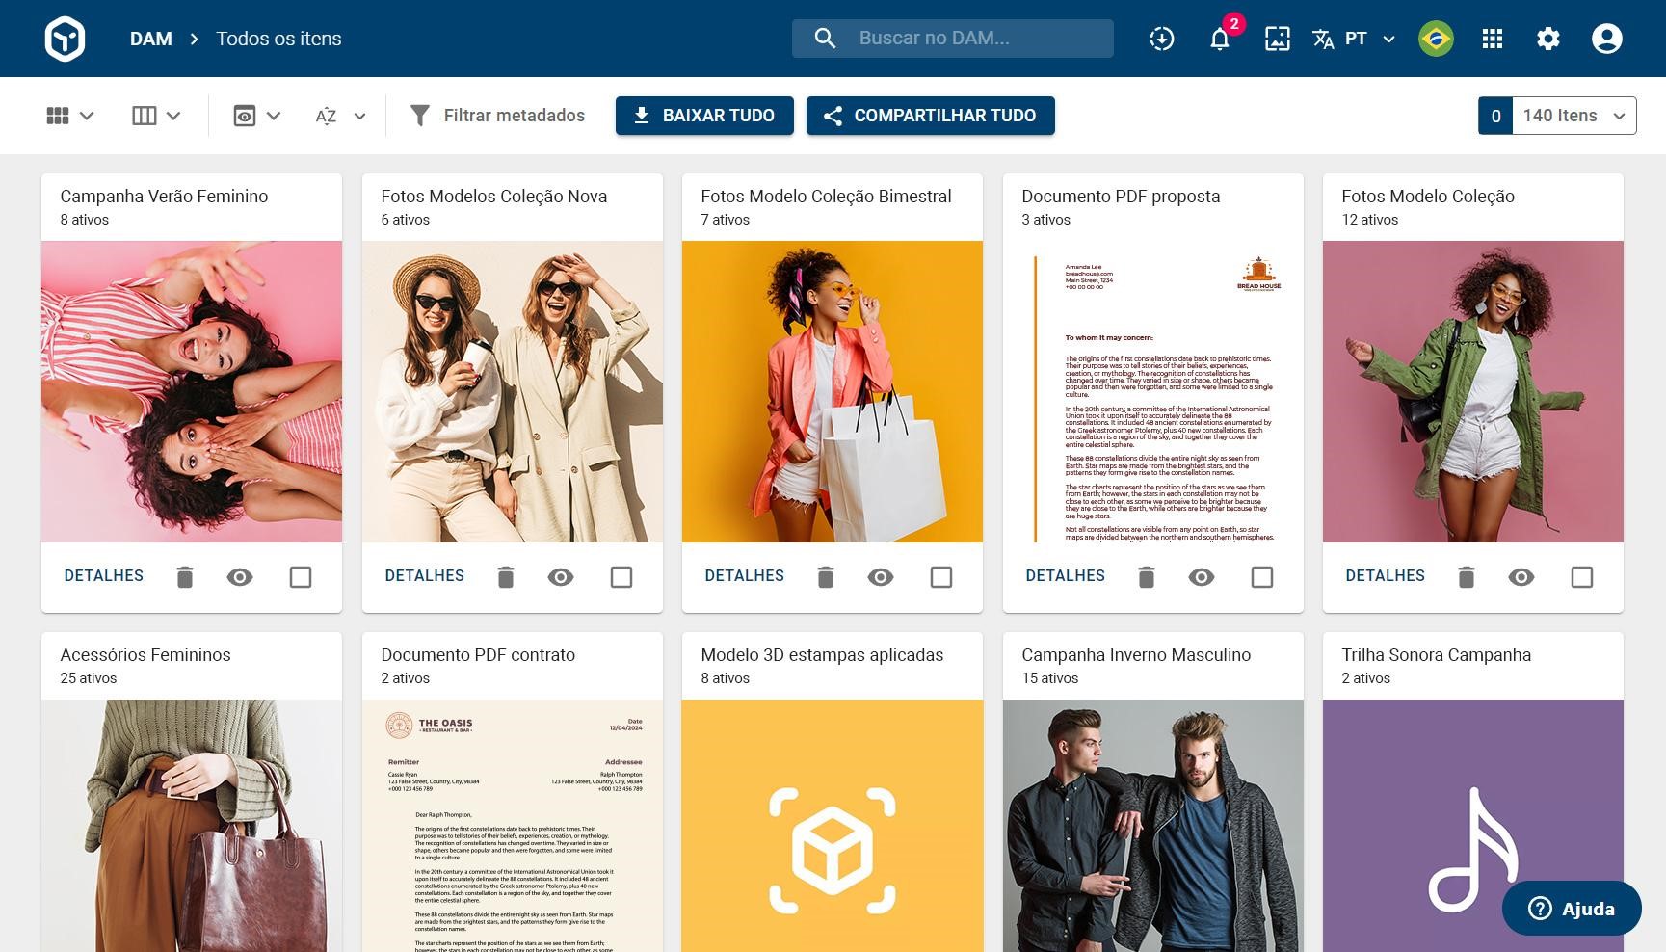Open the preview display options dropdown
The height and width of the screenshot is (952, 1666).
pos(257,116)
